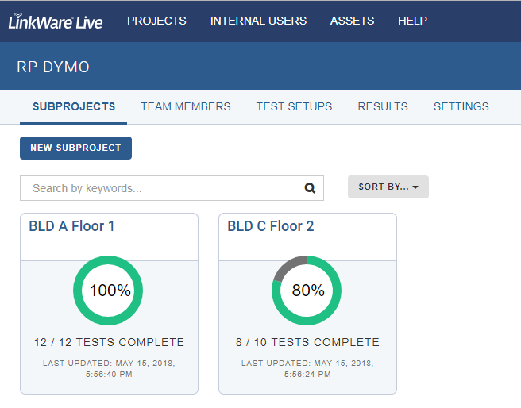Click the RP DYMO project title
This screenshot has height=408, width=521.
(x=53, y=67)
